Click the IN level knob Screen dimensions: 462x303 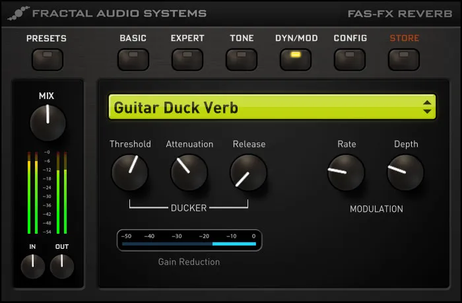point(33,267)
